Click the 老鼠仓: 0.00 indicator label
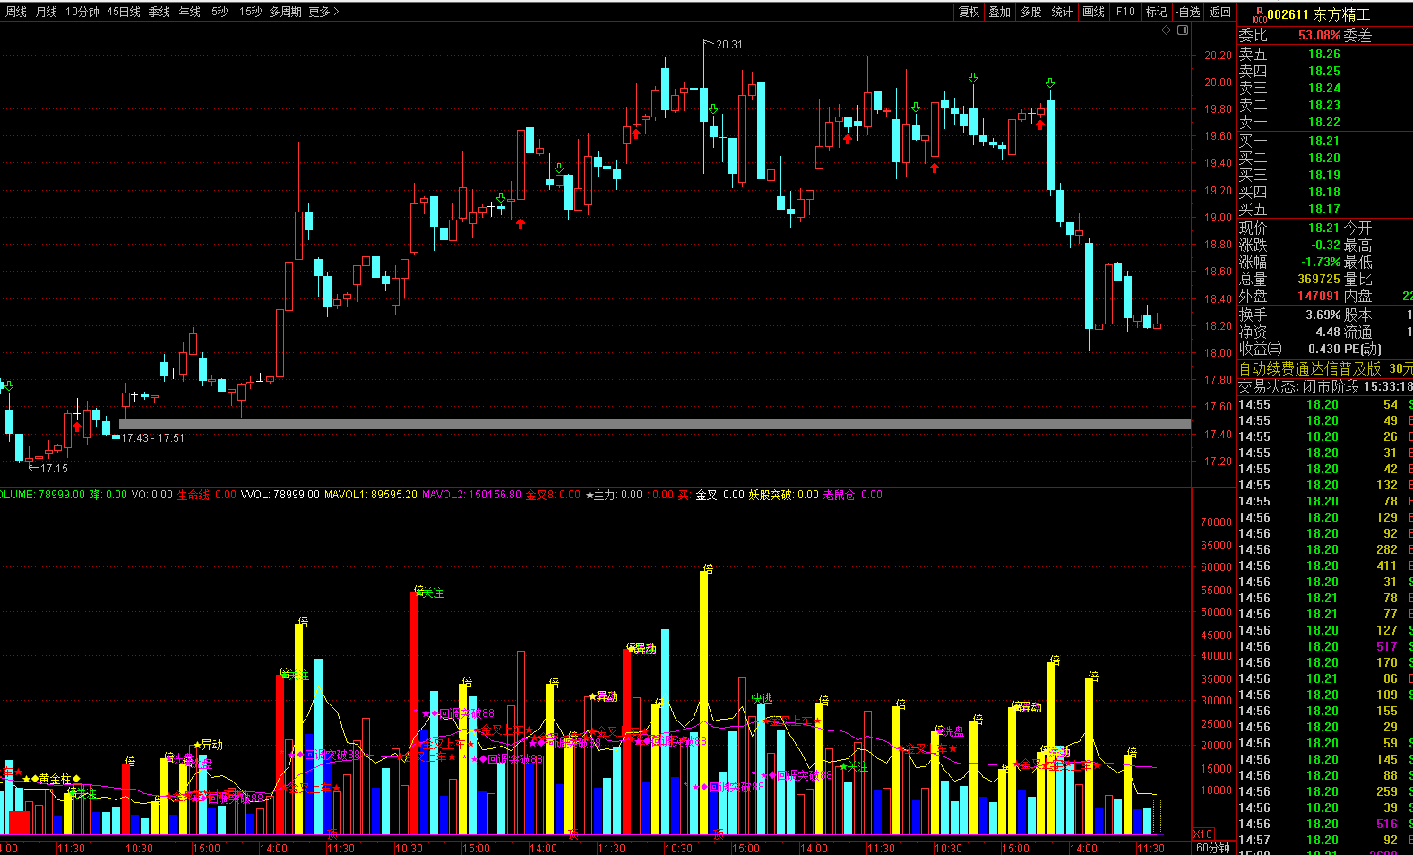This screenshot has height=855, width=1413. point(852,495)
